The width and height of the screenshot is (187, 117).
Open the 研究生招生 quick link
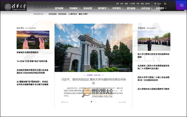(x=62, y=14)
